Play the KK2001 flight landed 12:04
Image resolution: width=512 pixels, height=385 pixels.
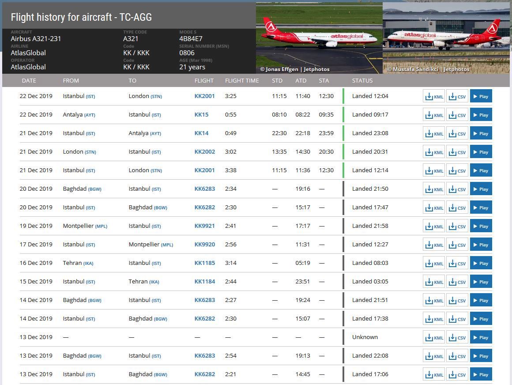tap(481, 96)
